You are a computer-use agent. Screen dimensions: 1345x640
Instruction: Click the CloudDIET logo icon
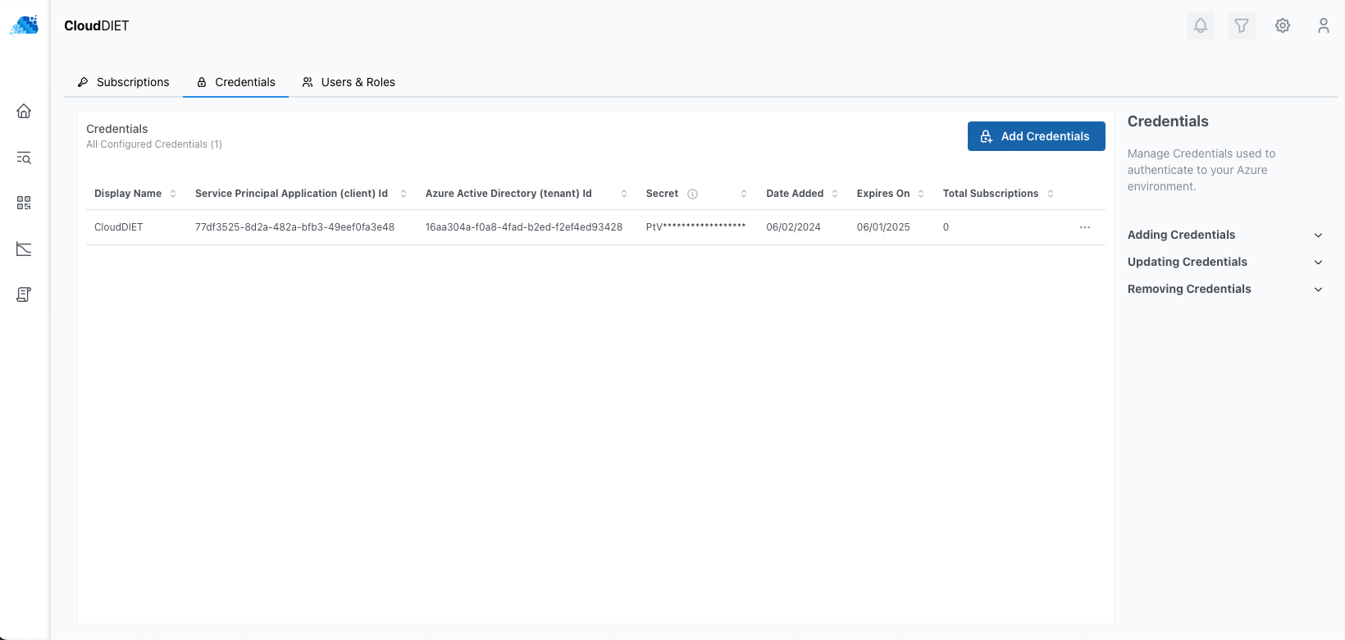tap(25, 25)
